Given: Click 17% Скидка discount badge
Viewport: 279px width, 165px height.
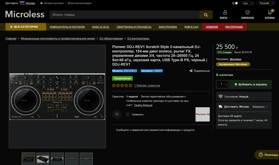Looking at the screenshot, I should 224,52.
